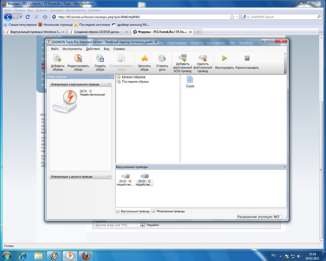Open the Файл menu in DAEMON Tools

pos(55,49)
